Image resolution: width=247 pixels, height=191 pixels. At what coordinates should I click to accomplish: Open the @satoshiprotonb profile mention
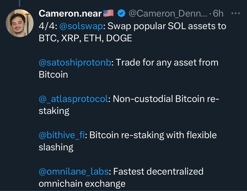[75, 63]
